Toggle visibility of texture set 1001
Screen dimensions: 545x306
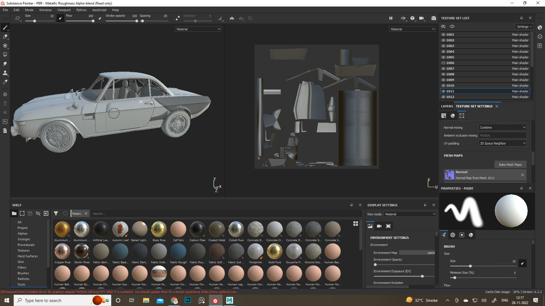coord(443,35)
